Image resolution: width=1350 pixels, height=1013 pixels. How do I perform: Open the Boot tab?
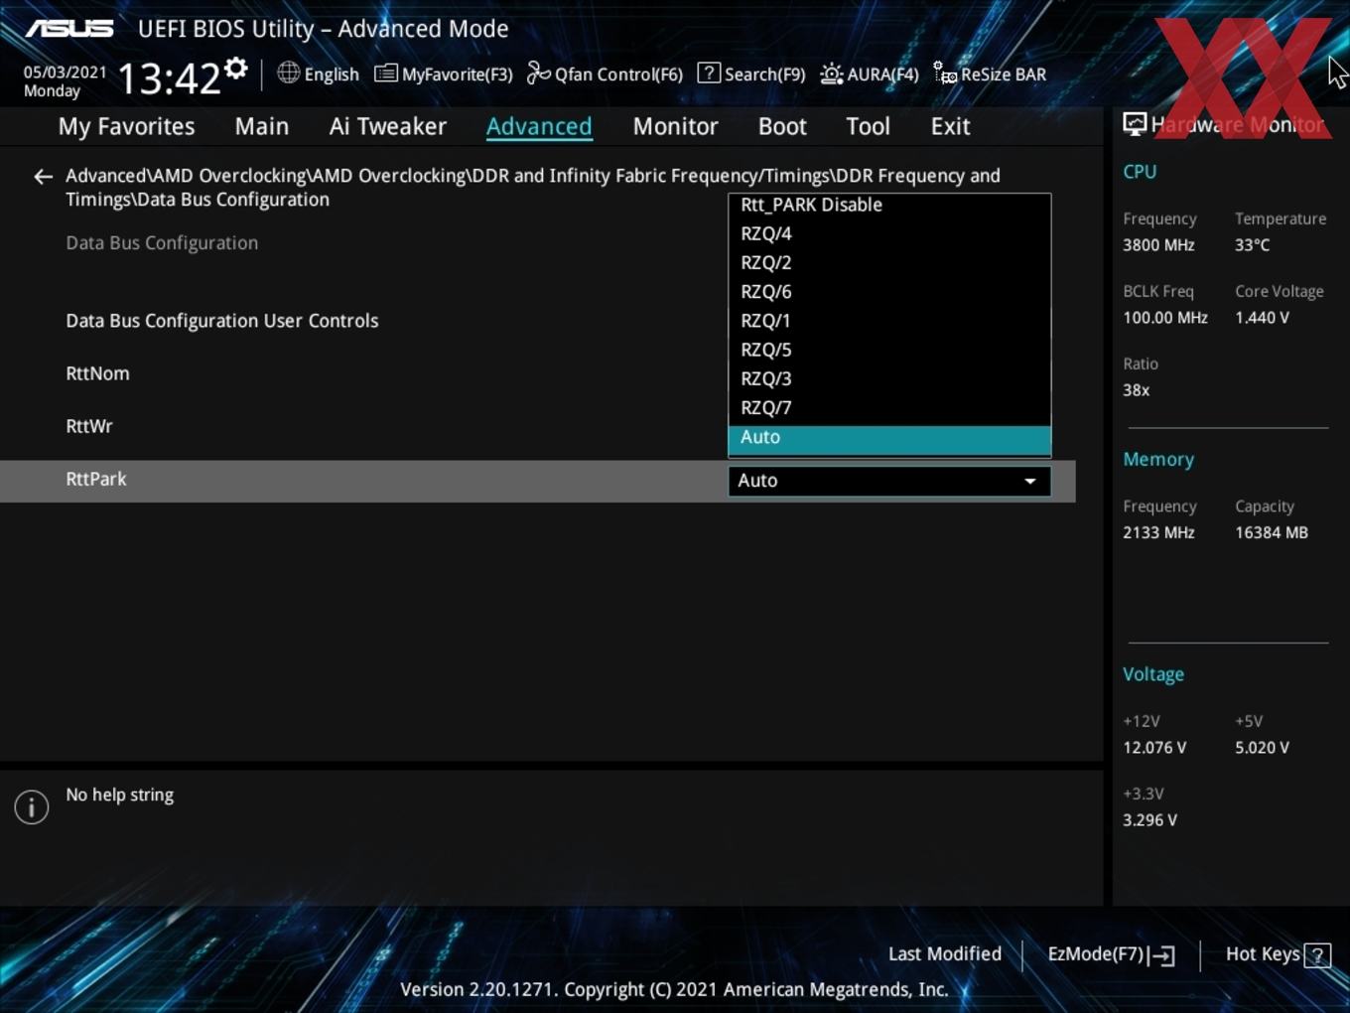(x=782, y=126)
